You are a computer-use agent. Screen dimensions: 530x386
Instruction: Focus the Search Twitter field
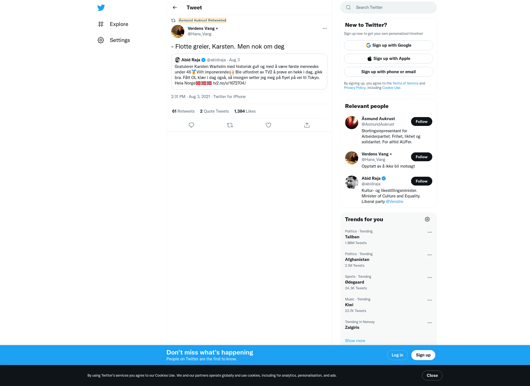pyautogui.click(x=389, y=7)
